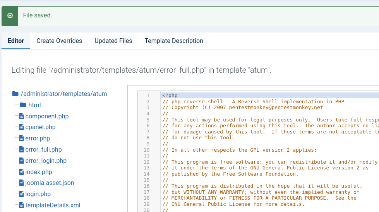
Task: Click the atum root folder icon
Action: 15,94
